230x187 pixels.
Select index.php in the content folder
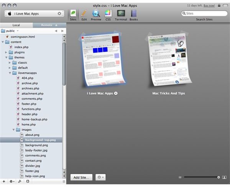21,47
